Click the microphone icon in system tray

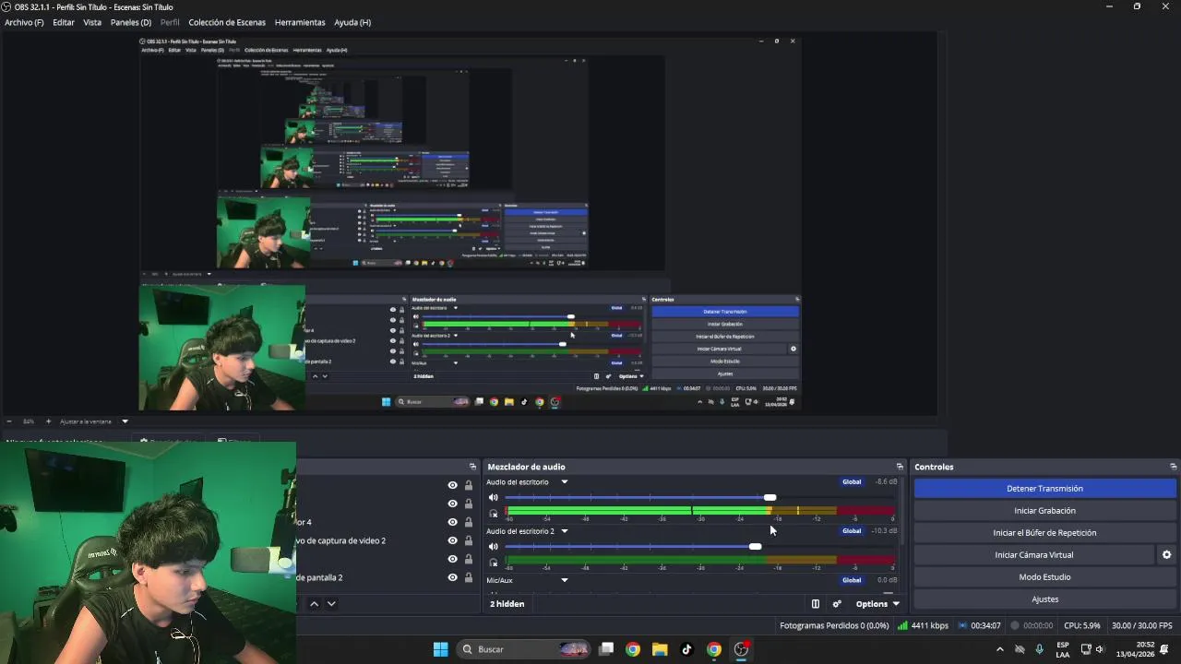click(1040, 649)
